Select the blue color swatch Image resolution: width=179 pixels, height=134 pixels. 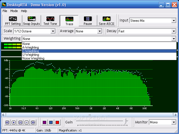tap(51, 123)
